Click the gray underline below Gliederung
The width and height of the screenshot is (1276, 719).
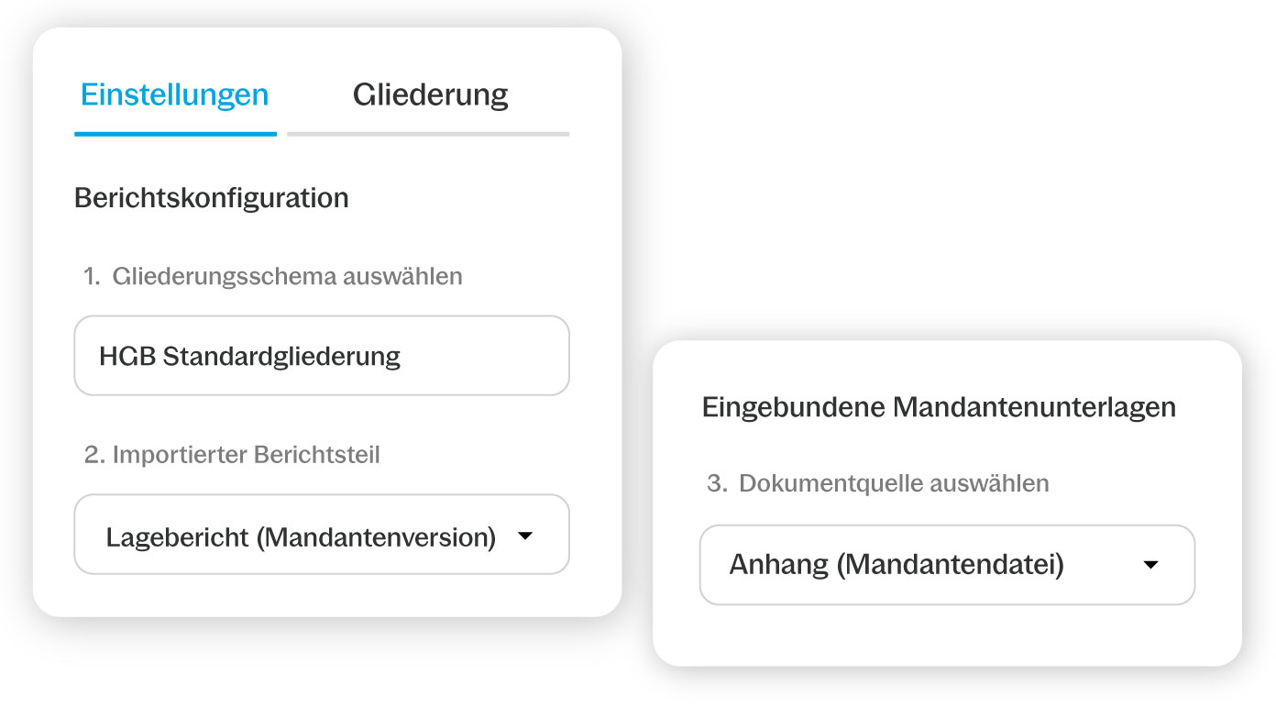[428, 134]
